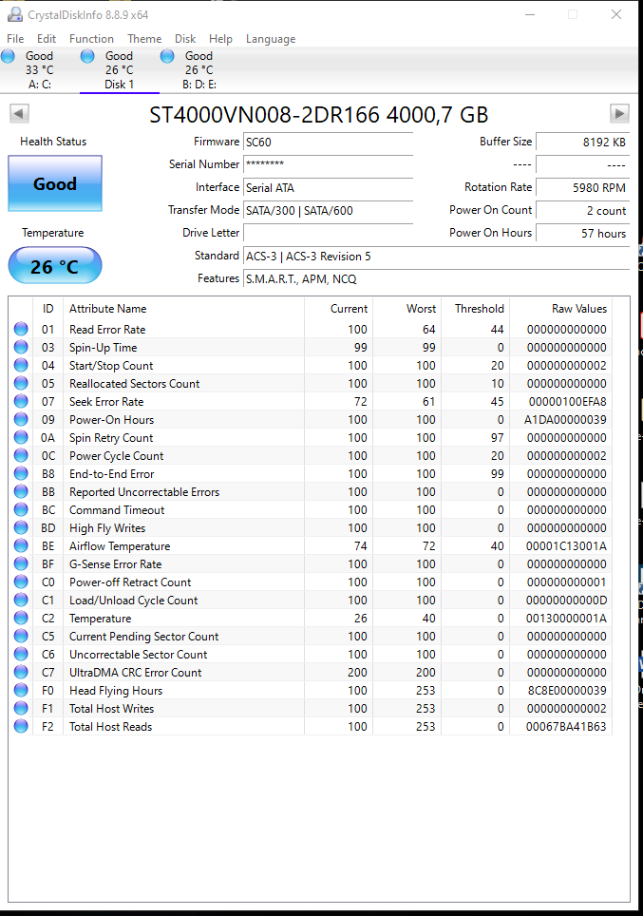Image resolution: width=643 pixels, height=916 pixels.
Task: Click the disk title ST4000VN008-2DR166 4000,7 GB
Action: [319, 114]
